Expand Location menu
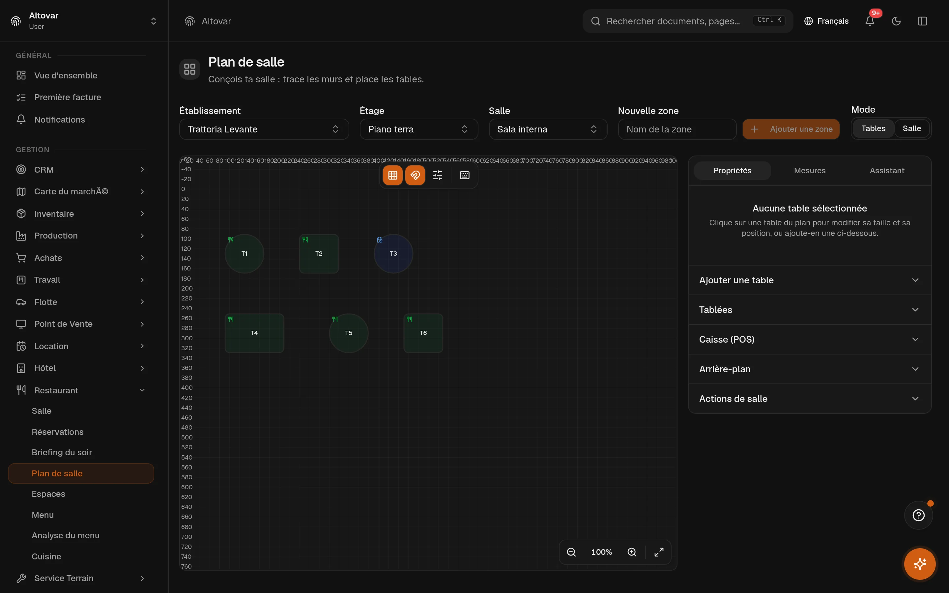Screen dimensions: 949x593 tap(81, 346)
